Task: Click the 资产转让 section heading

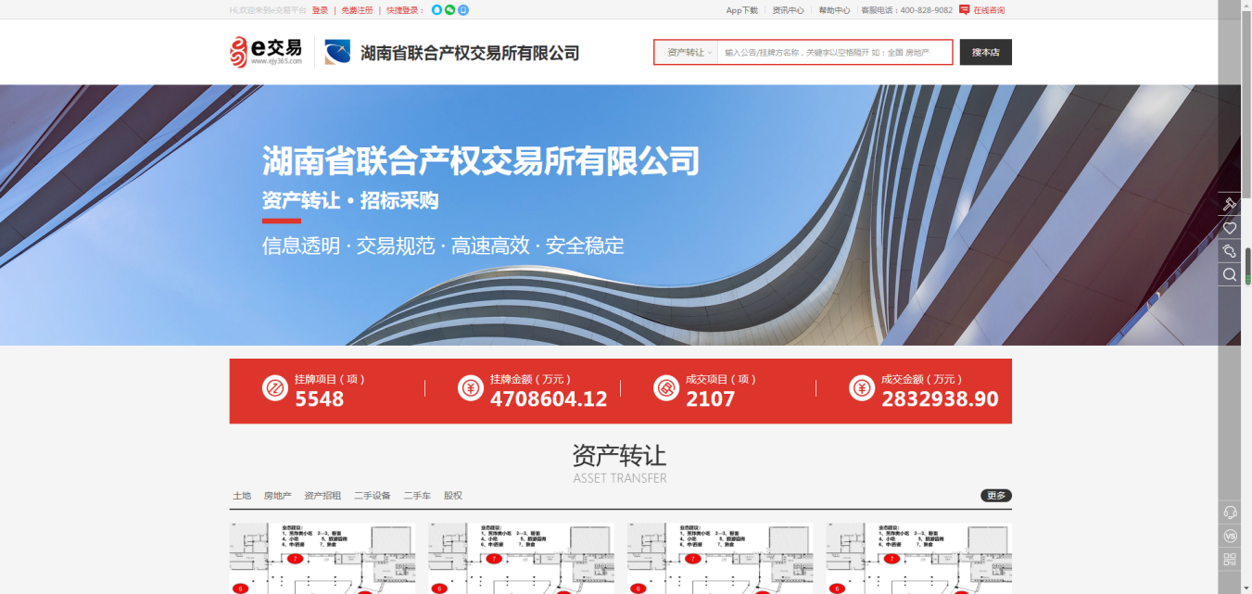Action: pos(619,455)
